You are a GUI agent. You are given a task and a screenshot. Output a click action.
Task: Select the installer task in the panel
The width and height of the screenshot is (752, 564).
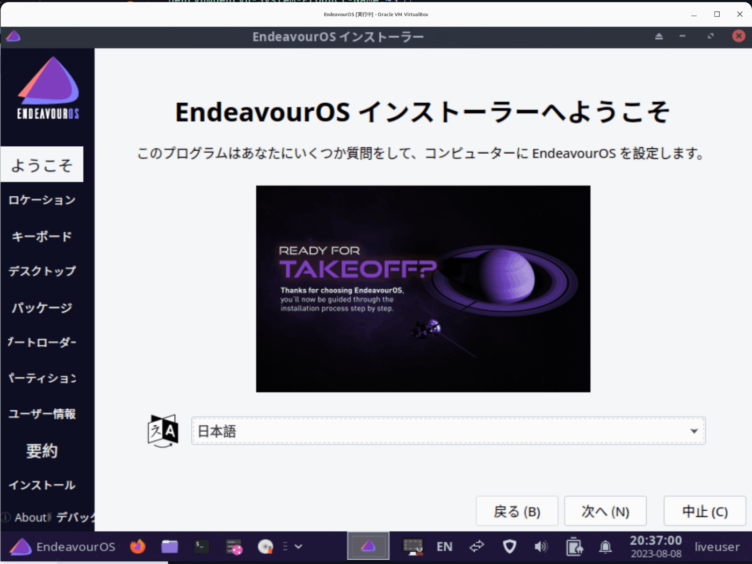368,546
